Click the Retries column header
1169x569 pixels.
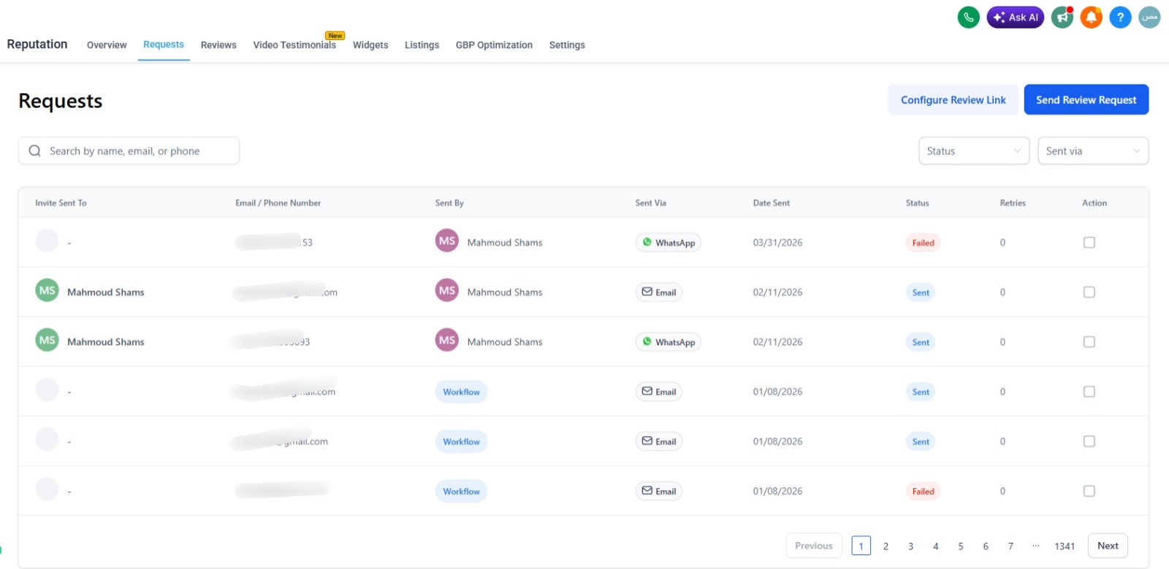1013,203
